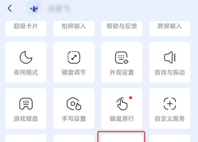Open keyboard adjustment resize icon
The image size is (198, 142).
[x=74, y=58]
